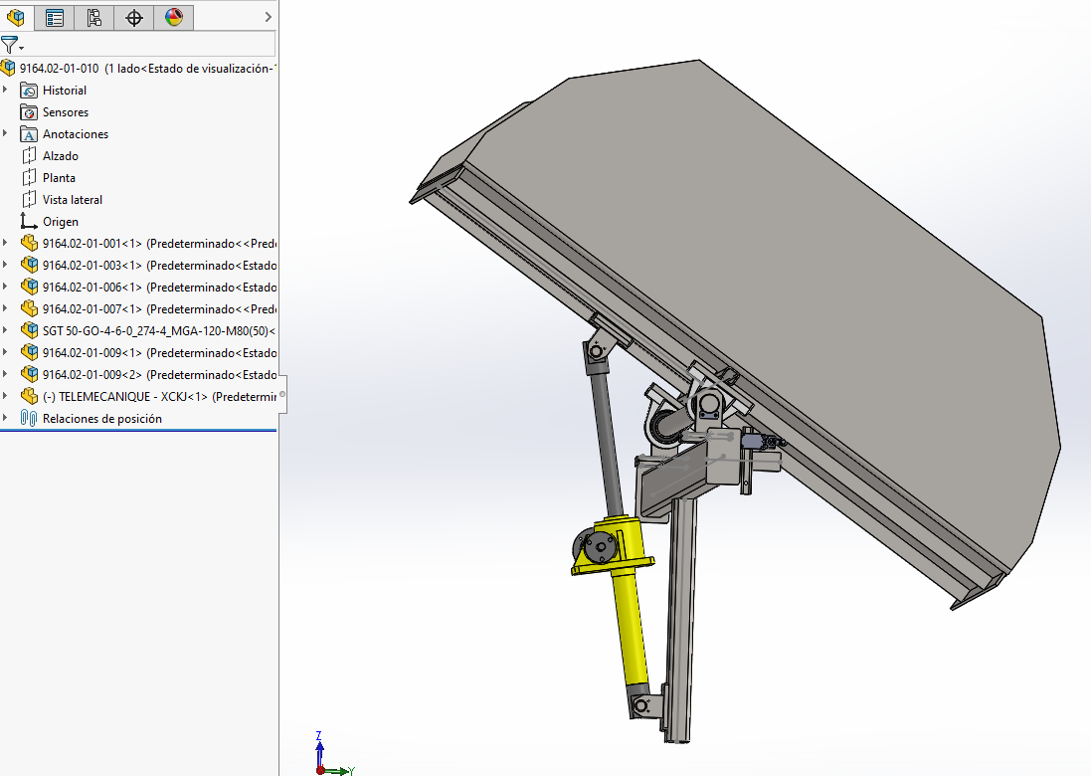The height and width of the screenshot is (776, 1091).
Task: Expand the SGT 50-GO-4-6-0 subassembly
Action: coord(6,331)
